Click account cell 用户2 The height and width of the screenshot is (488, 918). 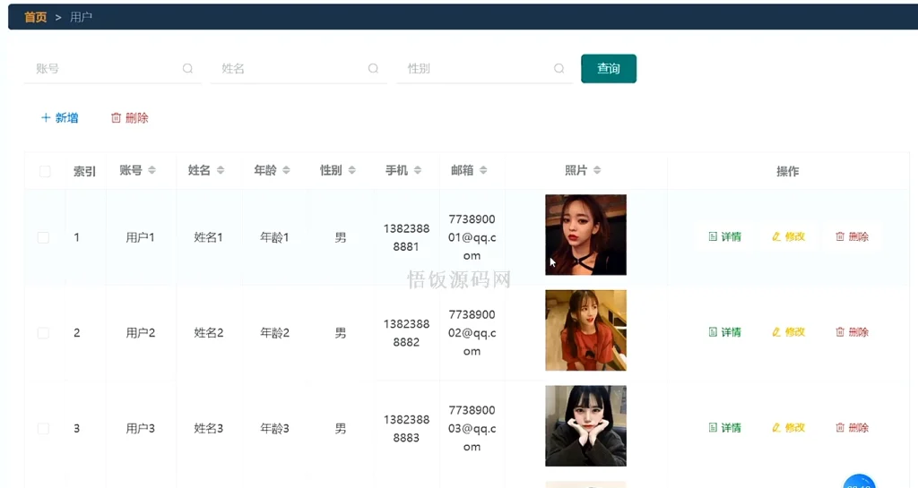tap(140, 332)
